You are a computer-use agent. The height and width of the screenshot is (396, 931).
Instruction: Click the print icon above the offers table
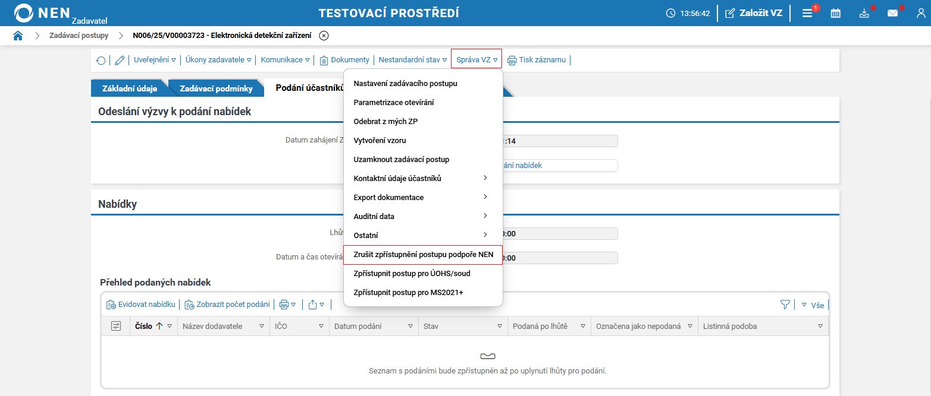pos(284,304)
